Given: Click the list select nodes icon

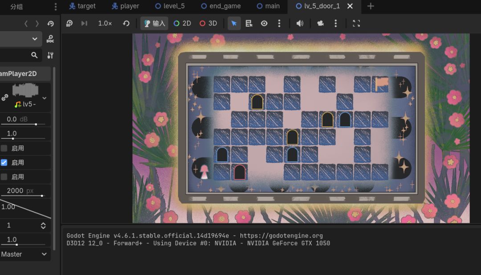Looking at the screenshot, I should click(x=249, y=23).
